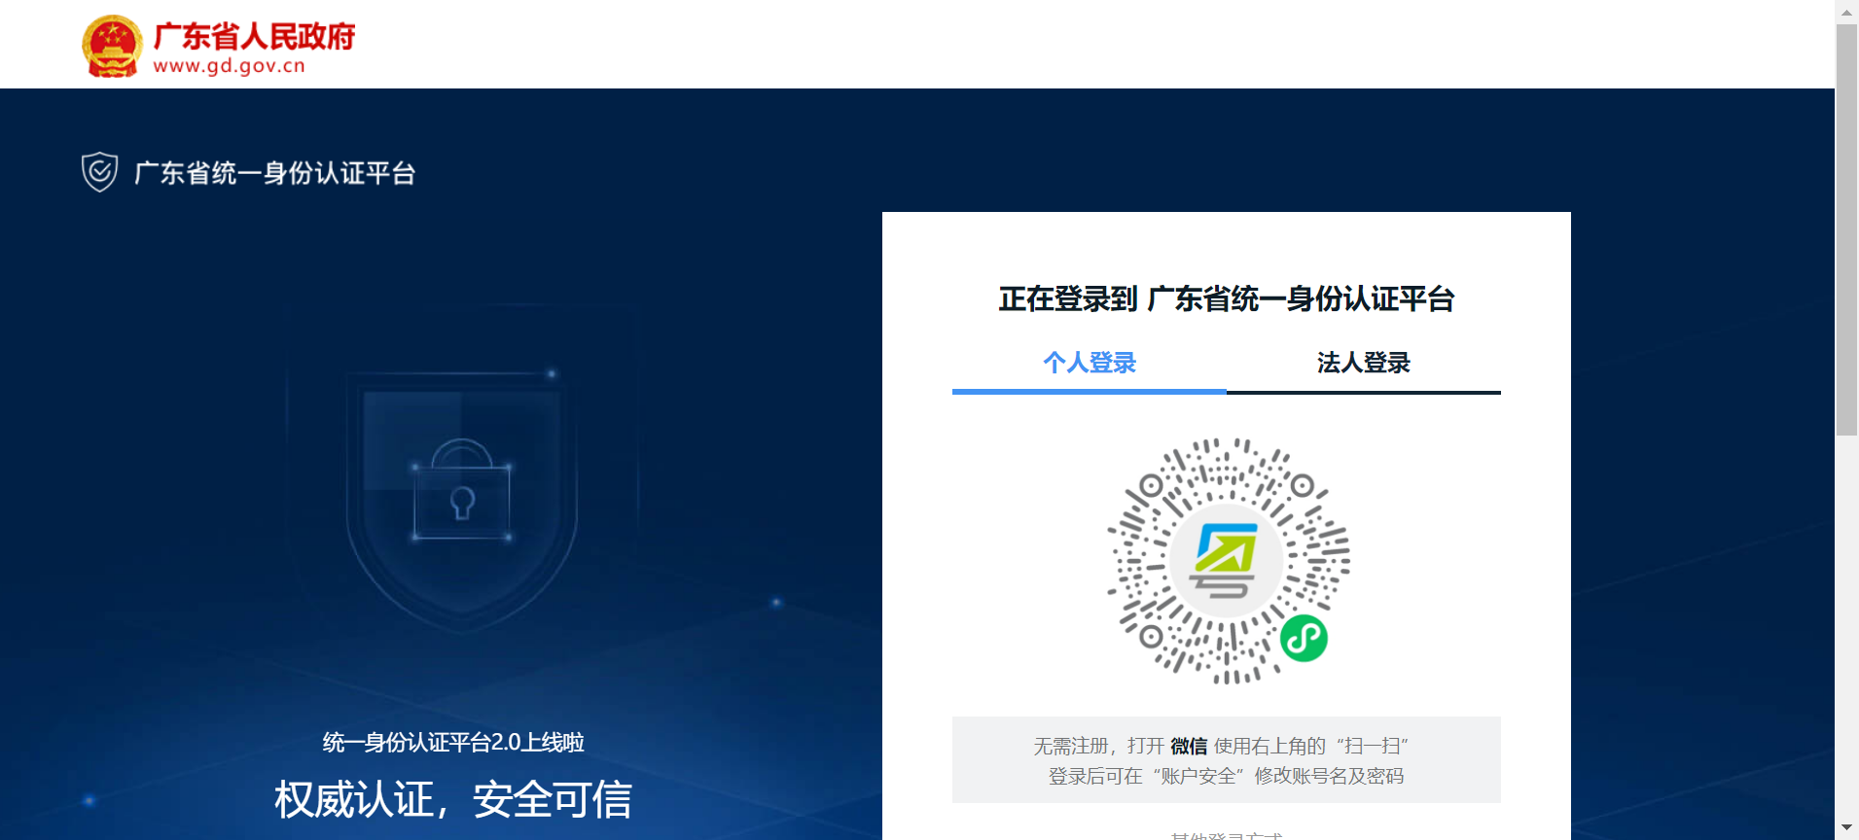
Task: Click the Guangdong government national emblem logo
Action: (x=113, y=46)
